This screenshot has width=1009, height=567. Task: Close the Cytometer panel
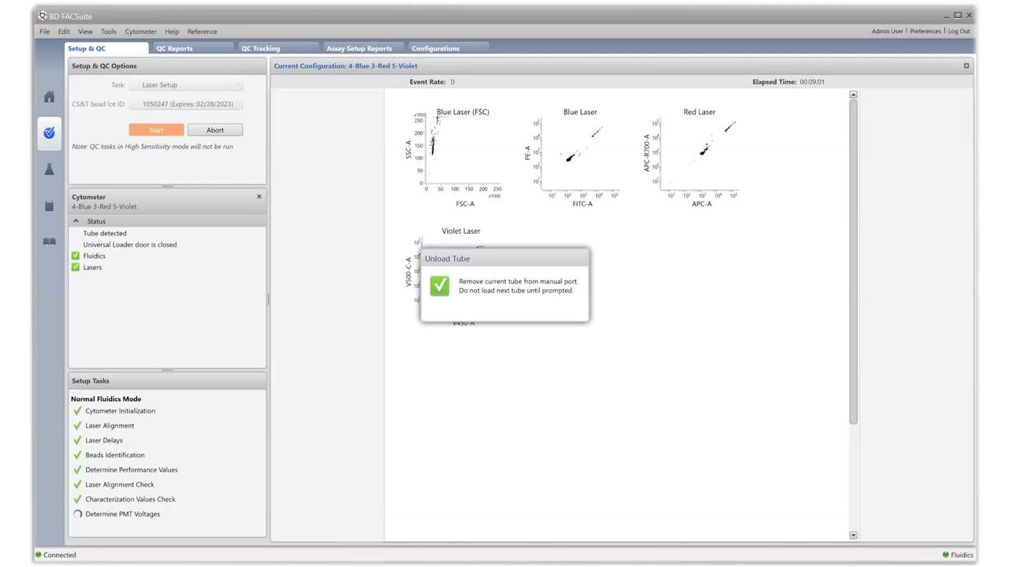pyautogui.click(x=259, y=197)
